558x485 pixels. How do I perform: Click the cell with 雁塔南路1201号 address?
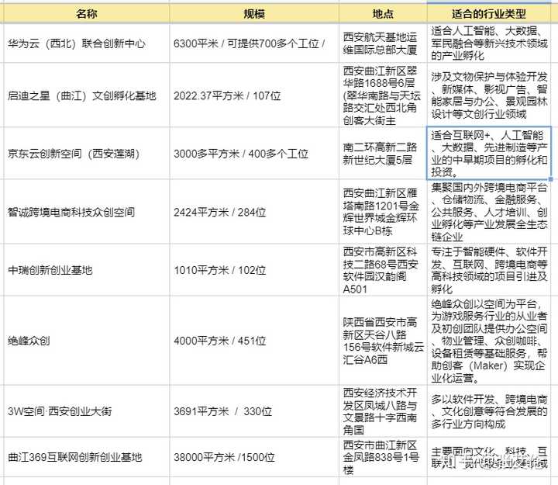383,212
